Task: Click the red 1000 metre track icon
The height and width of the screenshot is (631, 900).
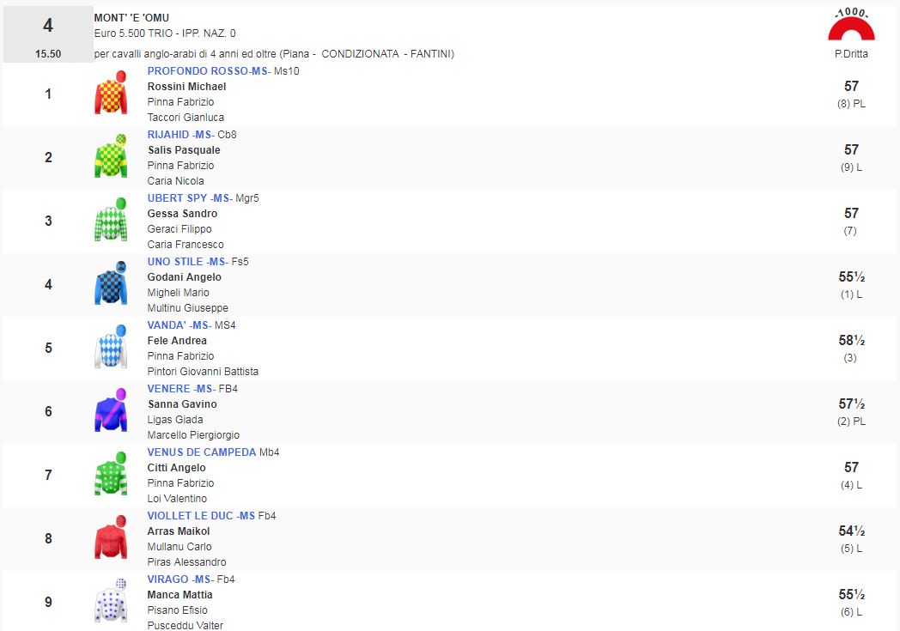Action: pyautogui.click(x=850, y=27)
